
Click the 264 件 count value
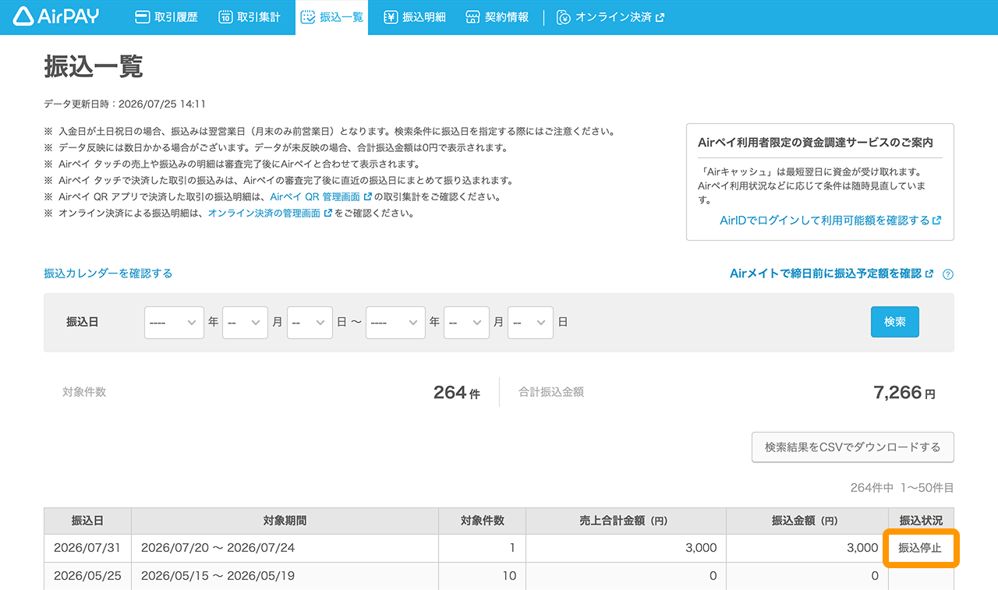tap(456, 393)
